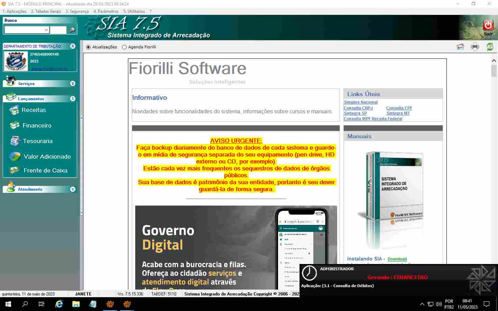Screen dimensions: 498x311
Task: Collapse the Lançamentos panel
Action: tap(73, 99)
